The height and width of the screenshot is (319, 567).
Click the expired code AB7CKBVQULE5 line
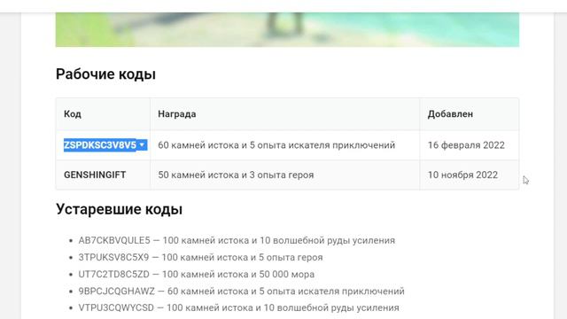(x=237, y=240)
